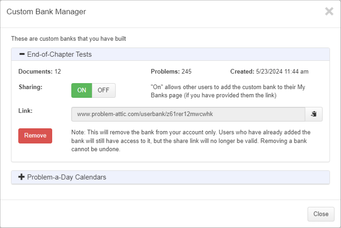
Task: Copy the share link with the clipboard icon
Action: pos(314,114)
